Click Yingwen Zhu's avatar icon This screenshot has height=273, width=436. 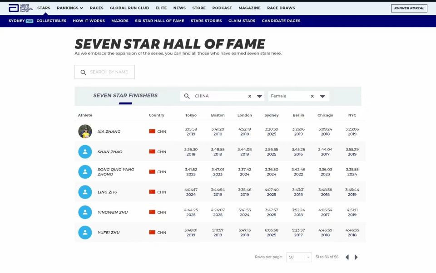[85, 212]
